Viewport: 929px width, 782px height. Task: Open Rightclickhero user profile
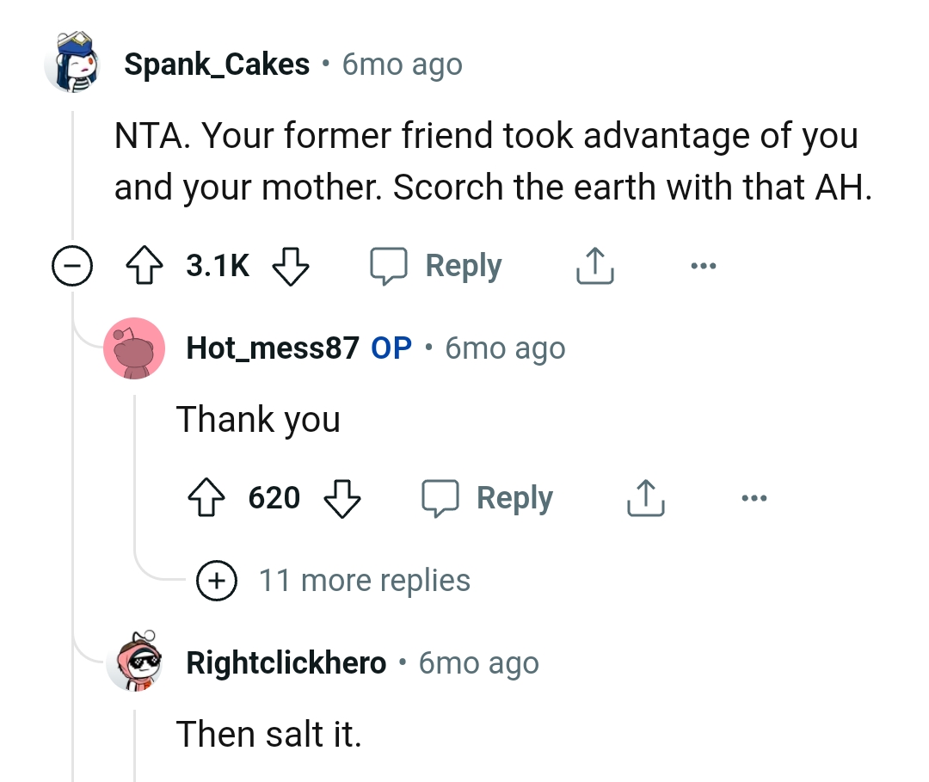coord(286,663)
